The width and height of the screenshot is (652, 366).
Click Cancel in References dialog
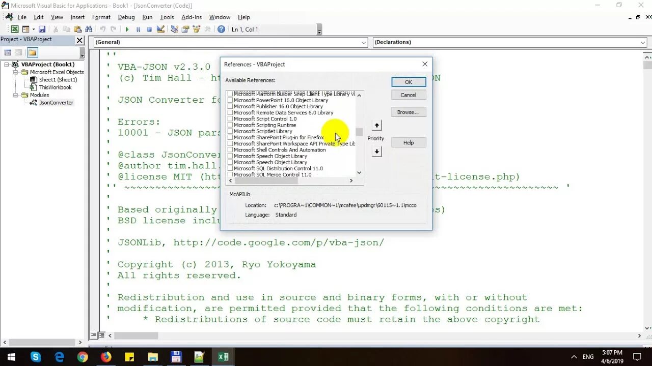pyautogui.click(x=409, y=95)
